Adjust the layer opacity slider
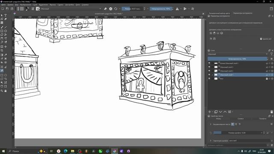 [237, 59]
